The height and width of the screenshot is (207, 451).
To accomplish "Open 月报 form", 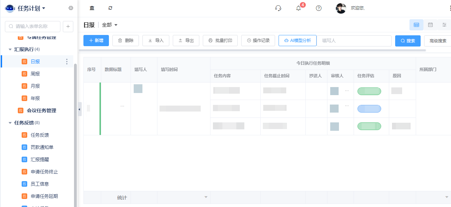I will [x=35, y=86].
